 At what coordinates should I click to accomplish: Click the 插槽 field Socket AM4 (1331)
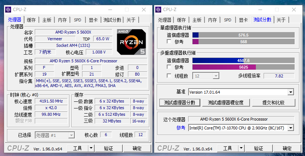[73, 45]
